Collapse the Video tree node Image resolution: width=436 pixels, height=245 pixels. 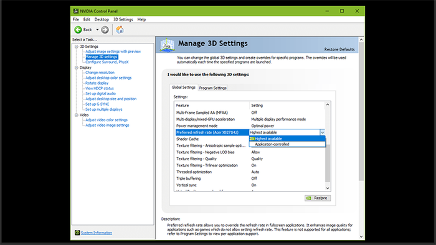[x=76, y=115]
